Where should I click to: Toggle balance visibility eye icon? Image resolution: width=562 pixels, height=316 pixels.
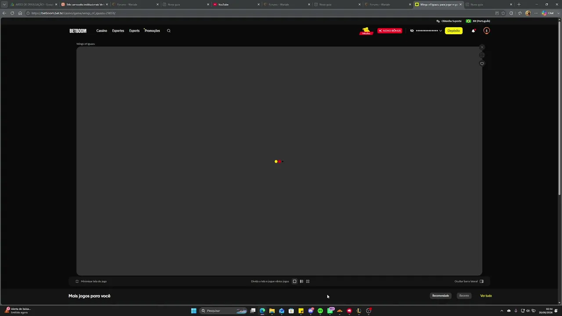412,31
